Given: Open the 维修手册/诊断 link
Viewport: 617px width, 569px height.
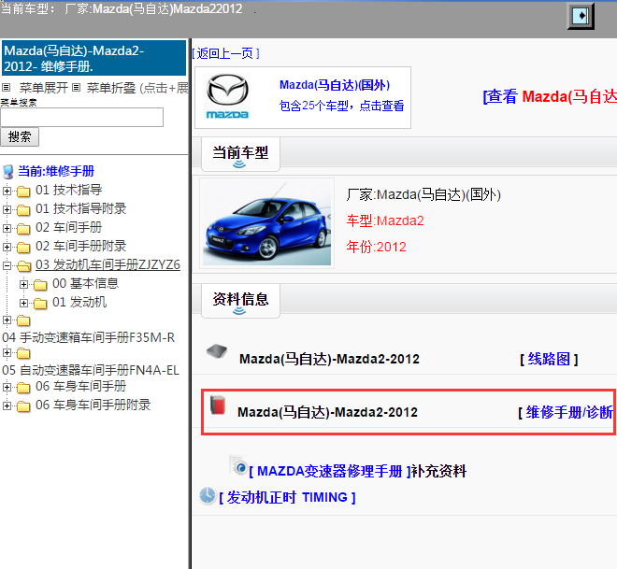Looking at the screenshot, I should [x=567, y=412].
